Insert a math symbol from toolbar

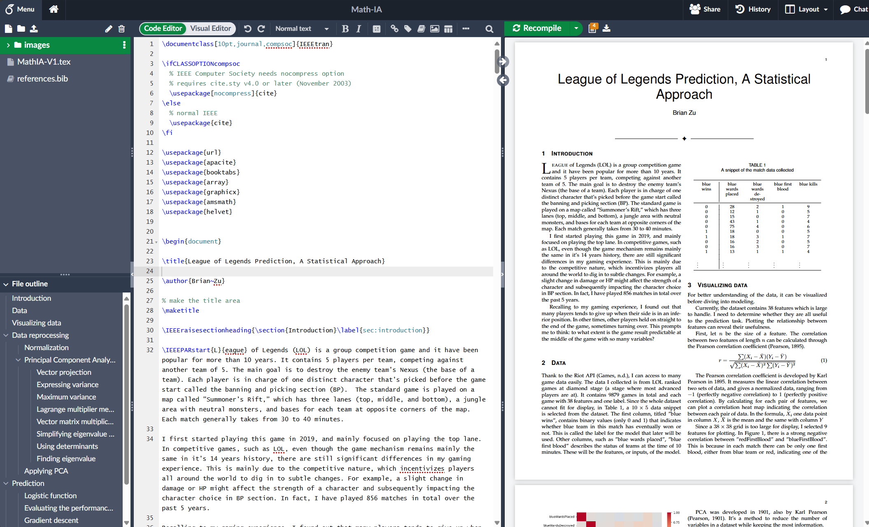click(376, 29)
